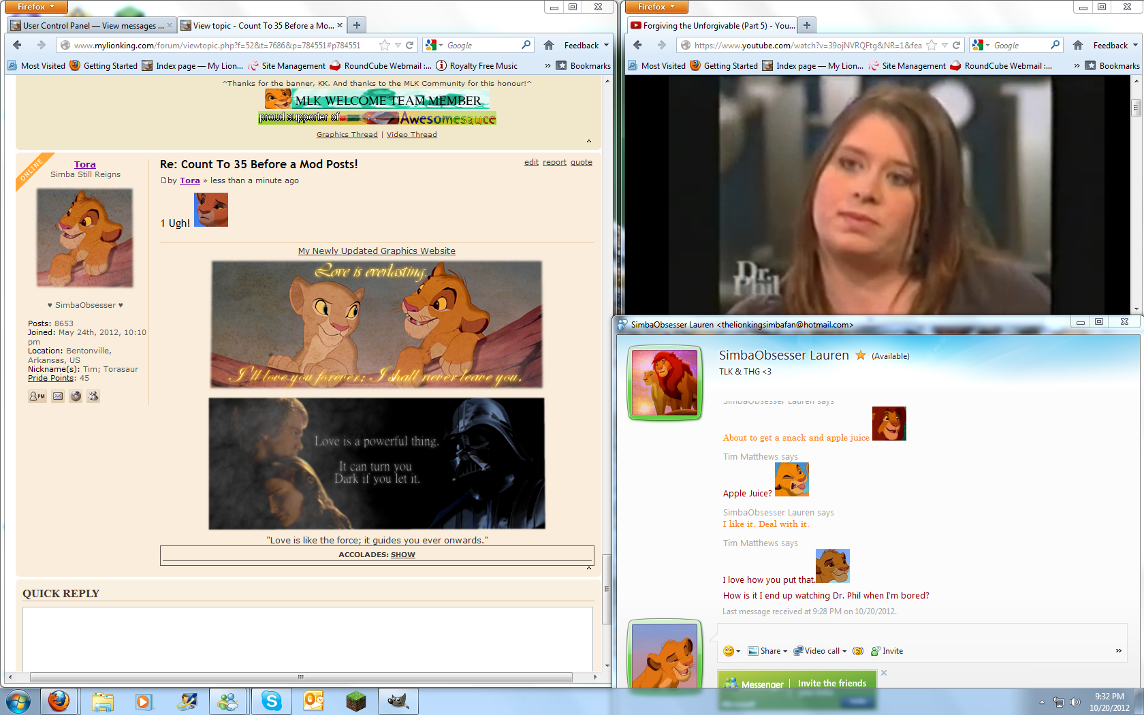1144x715 pixels.
Task: Click the forum page's horizontal scrollbar
Action: pos(300,678)
